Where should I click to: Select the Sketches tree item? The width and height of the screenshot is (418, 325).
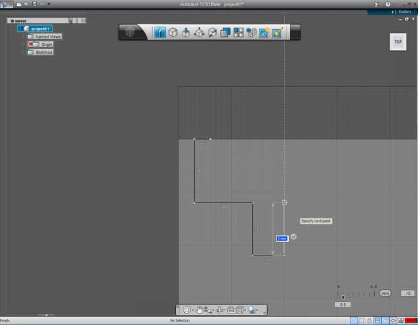(x=40, y=52)
